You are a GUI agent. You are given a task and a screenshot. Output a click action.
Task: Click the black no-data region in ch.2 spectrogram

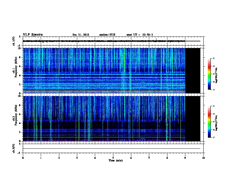pyautogui.click(x=193, y=119)
